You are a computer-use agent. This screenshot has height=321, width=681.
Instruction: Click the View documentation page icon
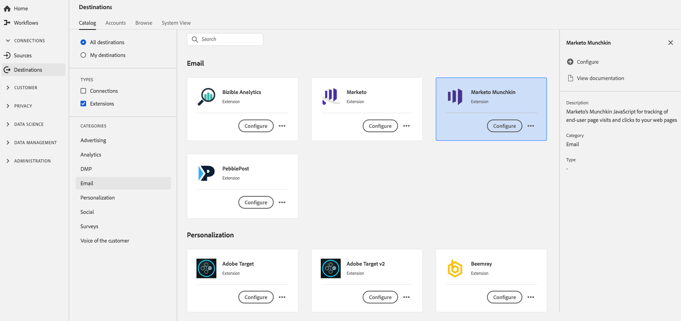coord(570,78)
